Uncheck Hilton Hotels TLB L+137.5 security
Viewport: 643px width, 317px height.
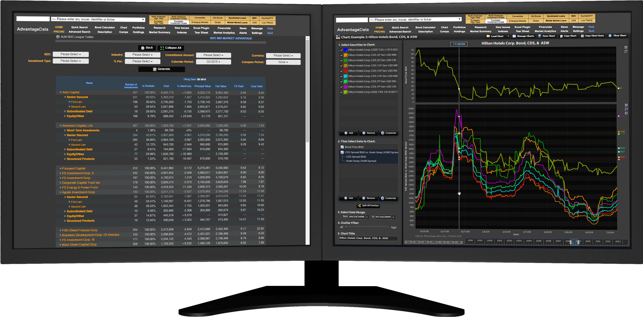341,50
